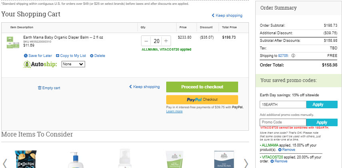Open the Autoship frequency dropdown

click(73, 64)
